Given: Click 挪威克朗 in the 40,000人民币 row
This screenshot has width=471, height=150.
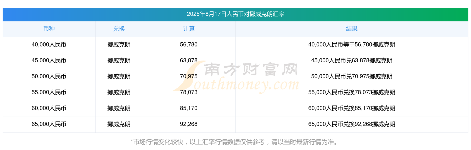Looking at the screenshot, I should pyautogui.click(x=119, y=45).
